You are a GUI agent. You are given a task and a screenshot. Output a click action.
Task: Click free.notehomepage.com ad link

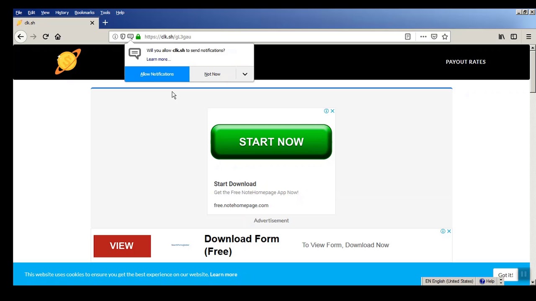pos(241,205)
